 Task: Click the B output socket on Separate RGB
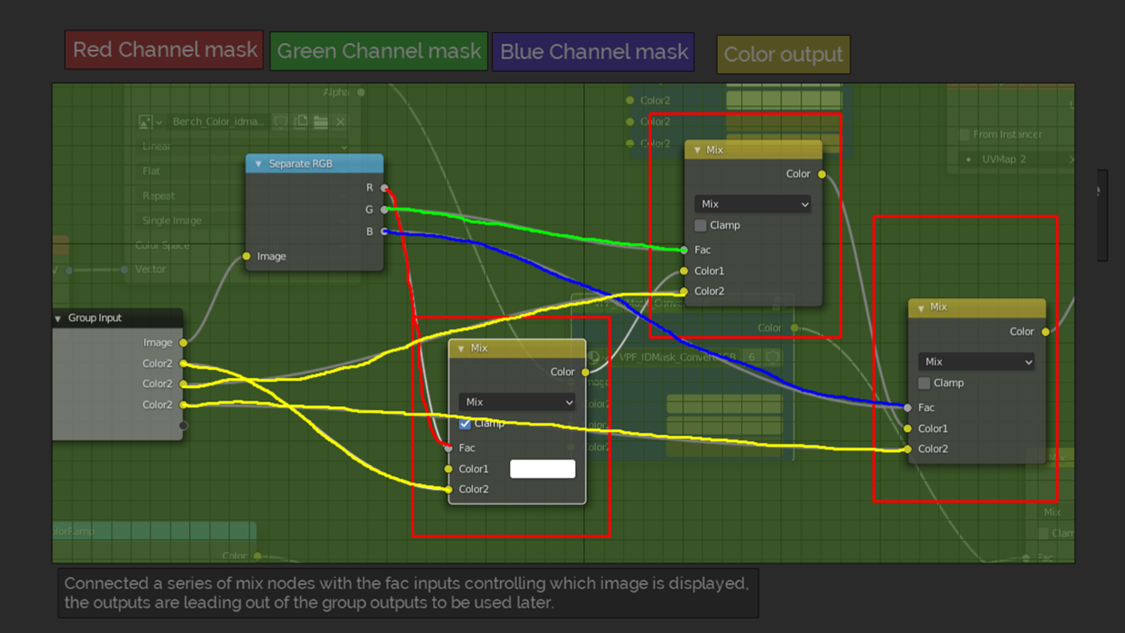(384, 232)
